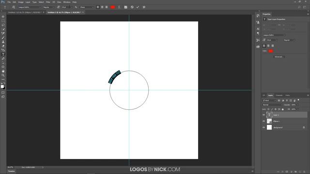Toggle lock all padlock icon
Image resolution: width=310 pixels, height=174 pixels.
(282, 109)
